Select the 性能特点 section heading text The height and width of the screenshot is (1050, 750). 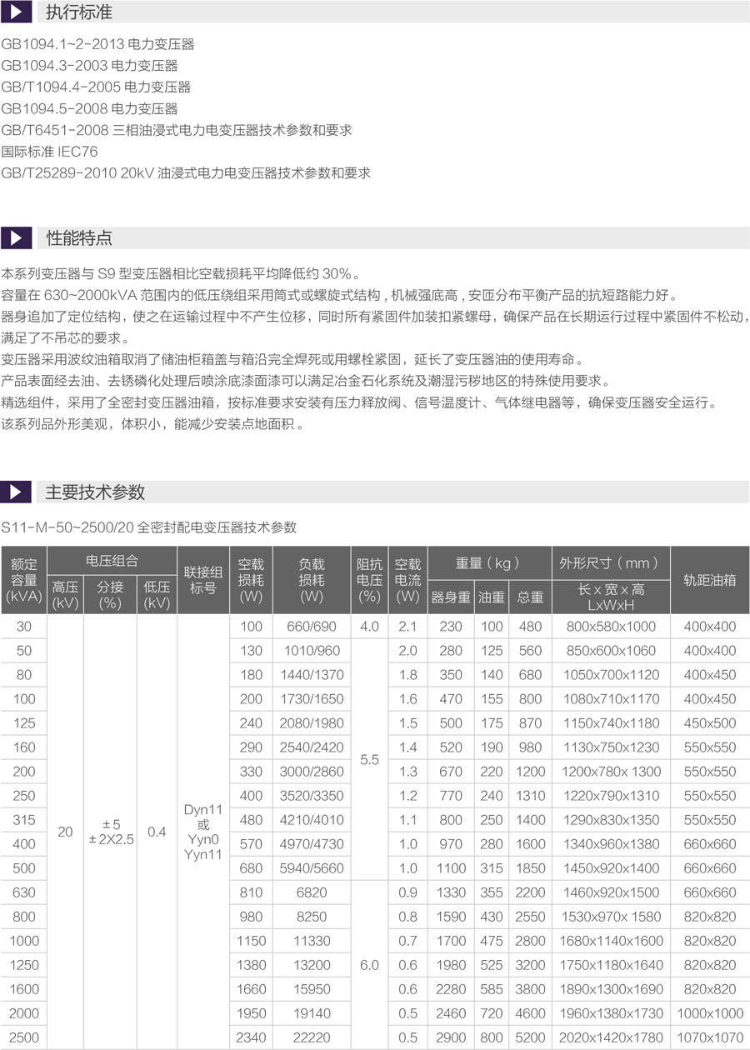78,238
